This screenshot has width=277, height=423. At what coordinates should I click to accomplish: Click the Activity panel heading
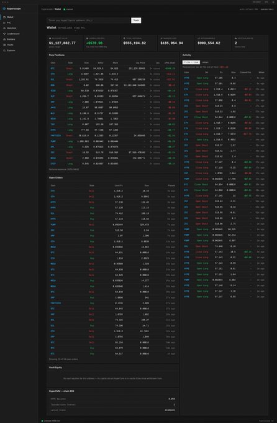tap(187, 55)
